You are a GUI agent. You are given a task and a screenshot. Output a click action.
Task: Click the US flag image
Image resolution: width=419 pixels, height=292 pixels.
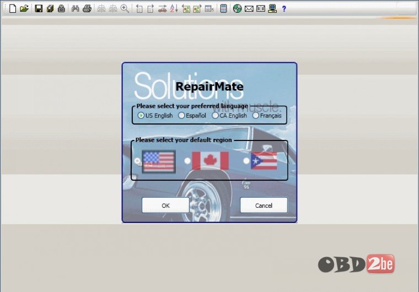click(159, 161)
